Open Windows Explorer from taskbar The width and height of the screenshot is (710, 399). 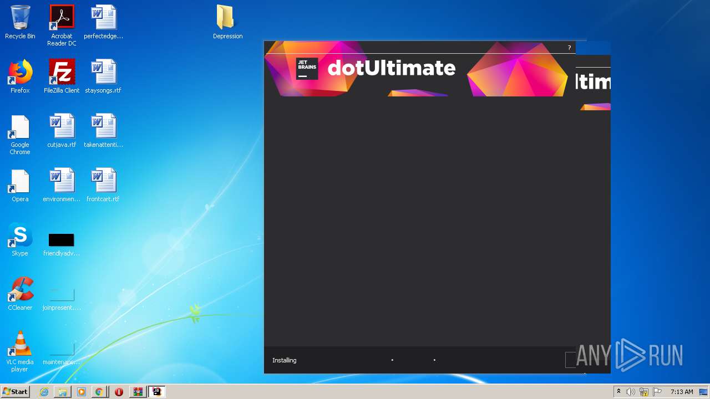63,392
